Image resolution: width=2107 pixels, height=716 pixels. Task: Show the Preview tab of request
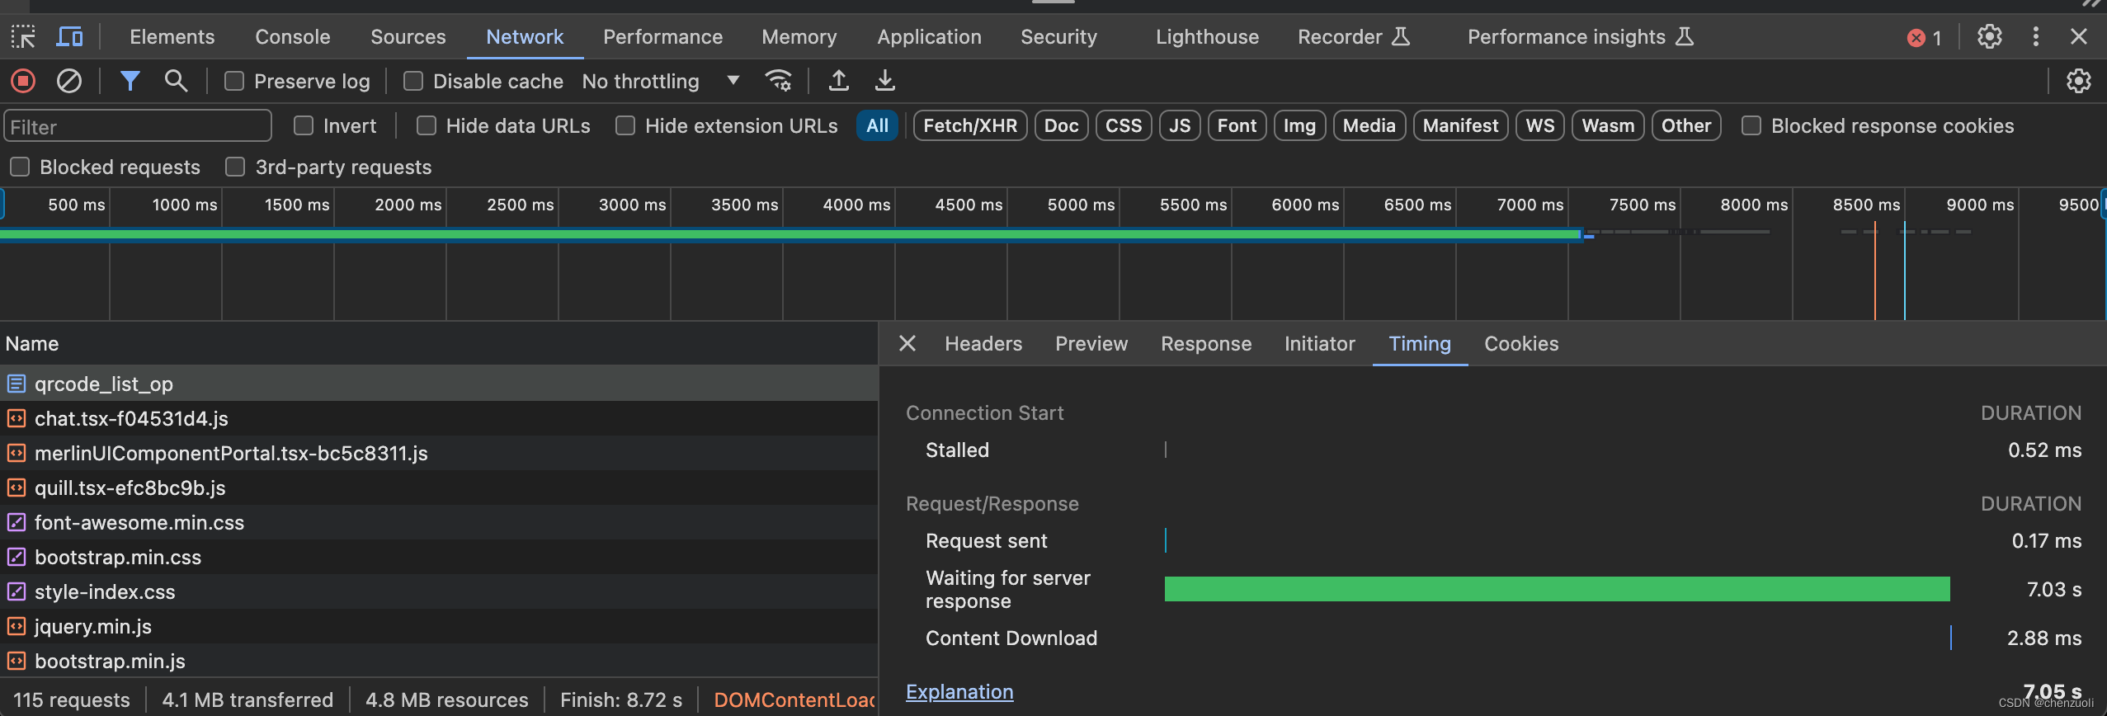pyautogui.click(x=1091, y=343)
